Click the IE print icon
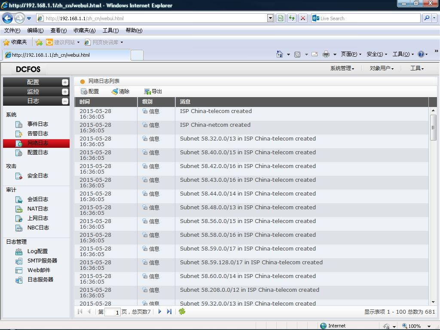 coord(326,54)
